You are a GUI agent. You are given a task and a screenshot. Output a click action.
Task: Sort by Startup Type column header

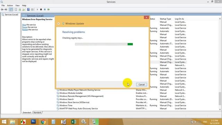[165, 19]
